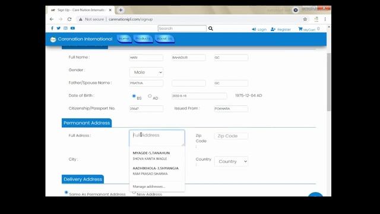Go to Home menu
Screen dimensions: 380x214
click(x=124, y=39)
